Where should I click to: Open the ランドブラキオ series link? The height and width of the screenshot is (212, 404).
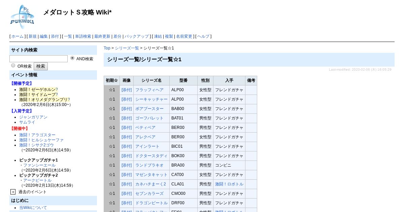[149, 165]
